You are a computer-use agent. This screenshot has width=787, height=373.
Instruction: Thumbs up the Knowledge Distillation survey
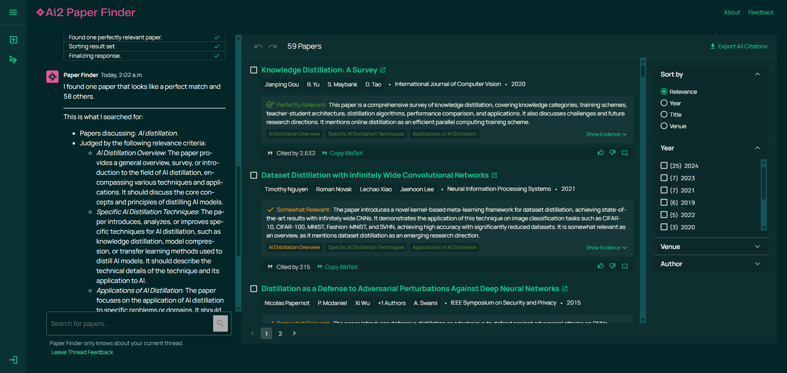coord(601,153)
